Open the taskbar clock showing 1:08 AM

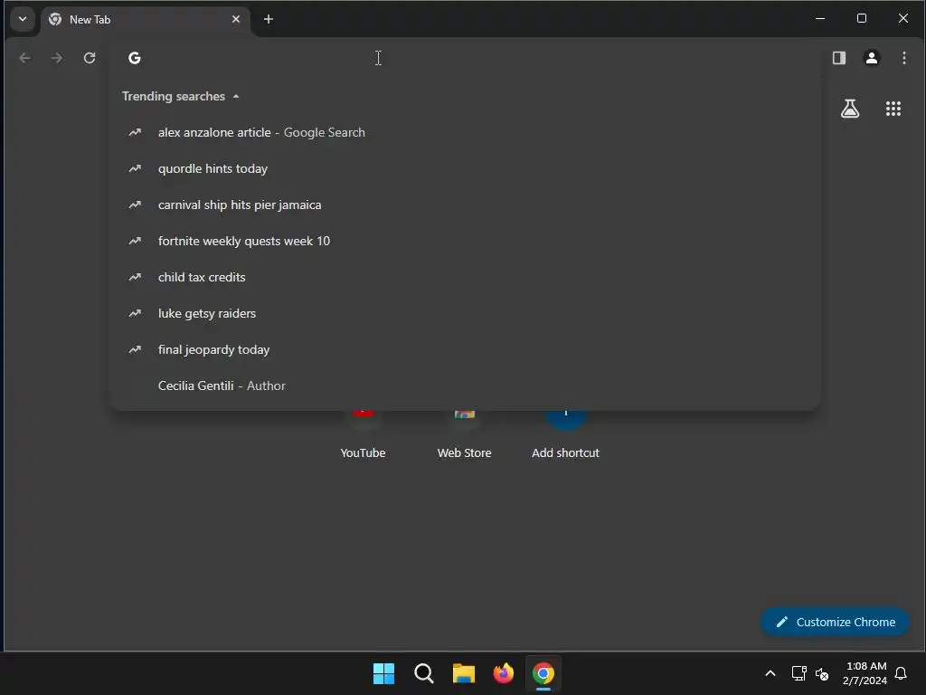tap(865, 673)
